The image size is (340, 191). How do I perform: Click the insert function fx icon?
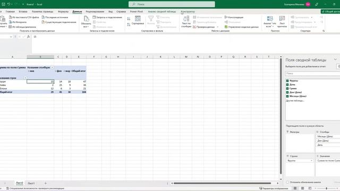[28, 37]
